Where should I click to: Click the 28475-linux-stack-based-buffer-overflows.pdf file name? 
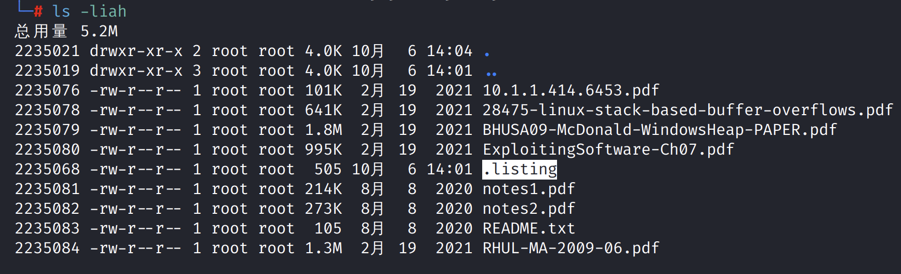[687, 110]
